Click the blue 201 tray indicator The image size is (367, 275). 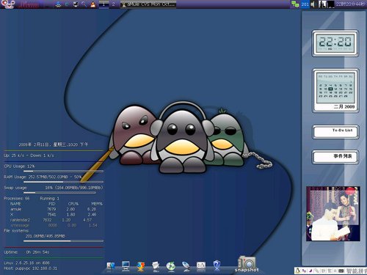305,4
